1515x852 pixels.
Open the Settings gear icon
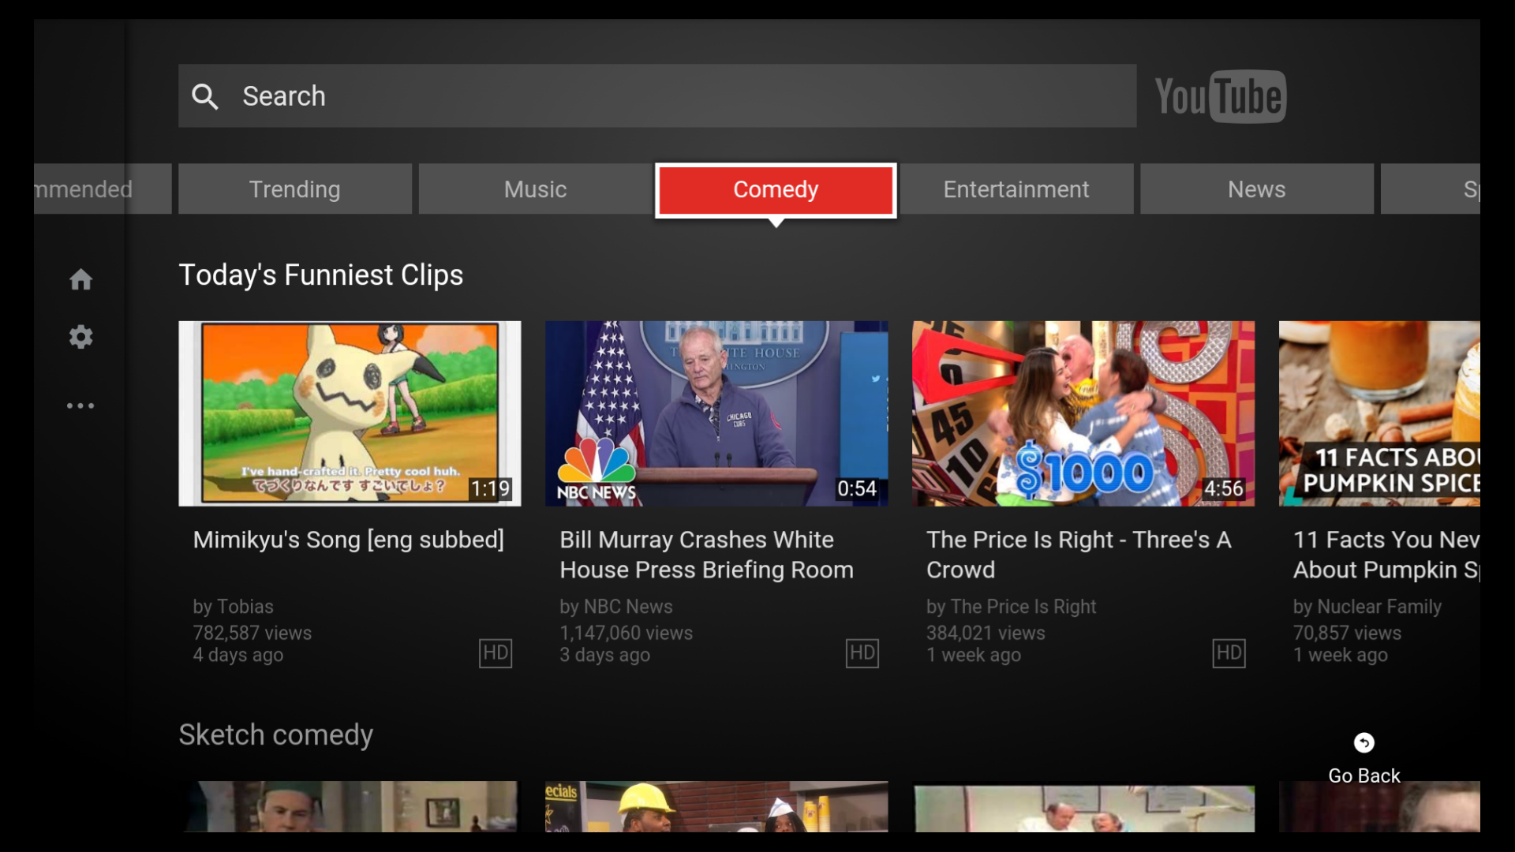pyautogui.click(x=80, y=337)
